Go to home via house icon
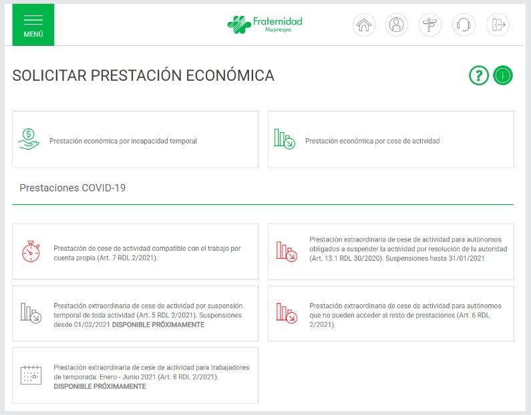The width and height of the screenshot is (531, 415). [363, 25]
